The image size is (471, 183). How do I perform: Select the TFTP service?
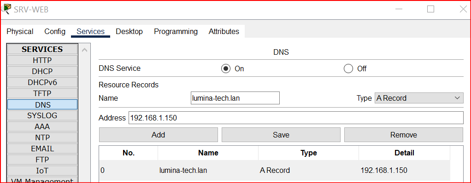pos(42,93)
